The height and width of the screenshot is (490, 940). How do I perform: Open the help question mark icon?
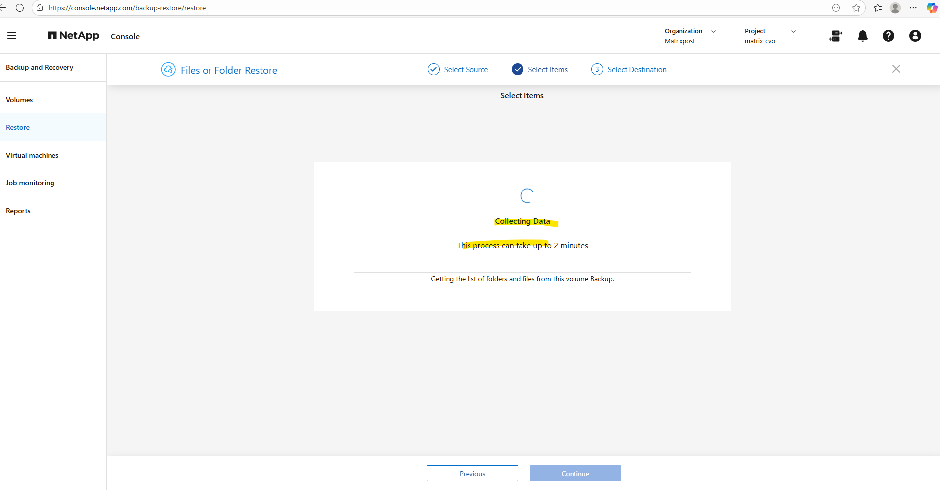(888, 36)
